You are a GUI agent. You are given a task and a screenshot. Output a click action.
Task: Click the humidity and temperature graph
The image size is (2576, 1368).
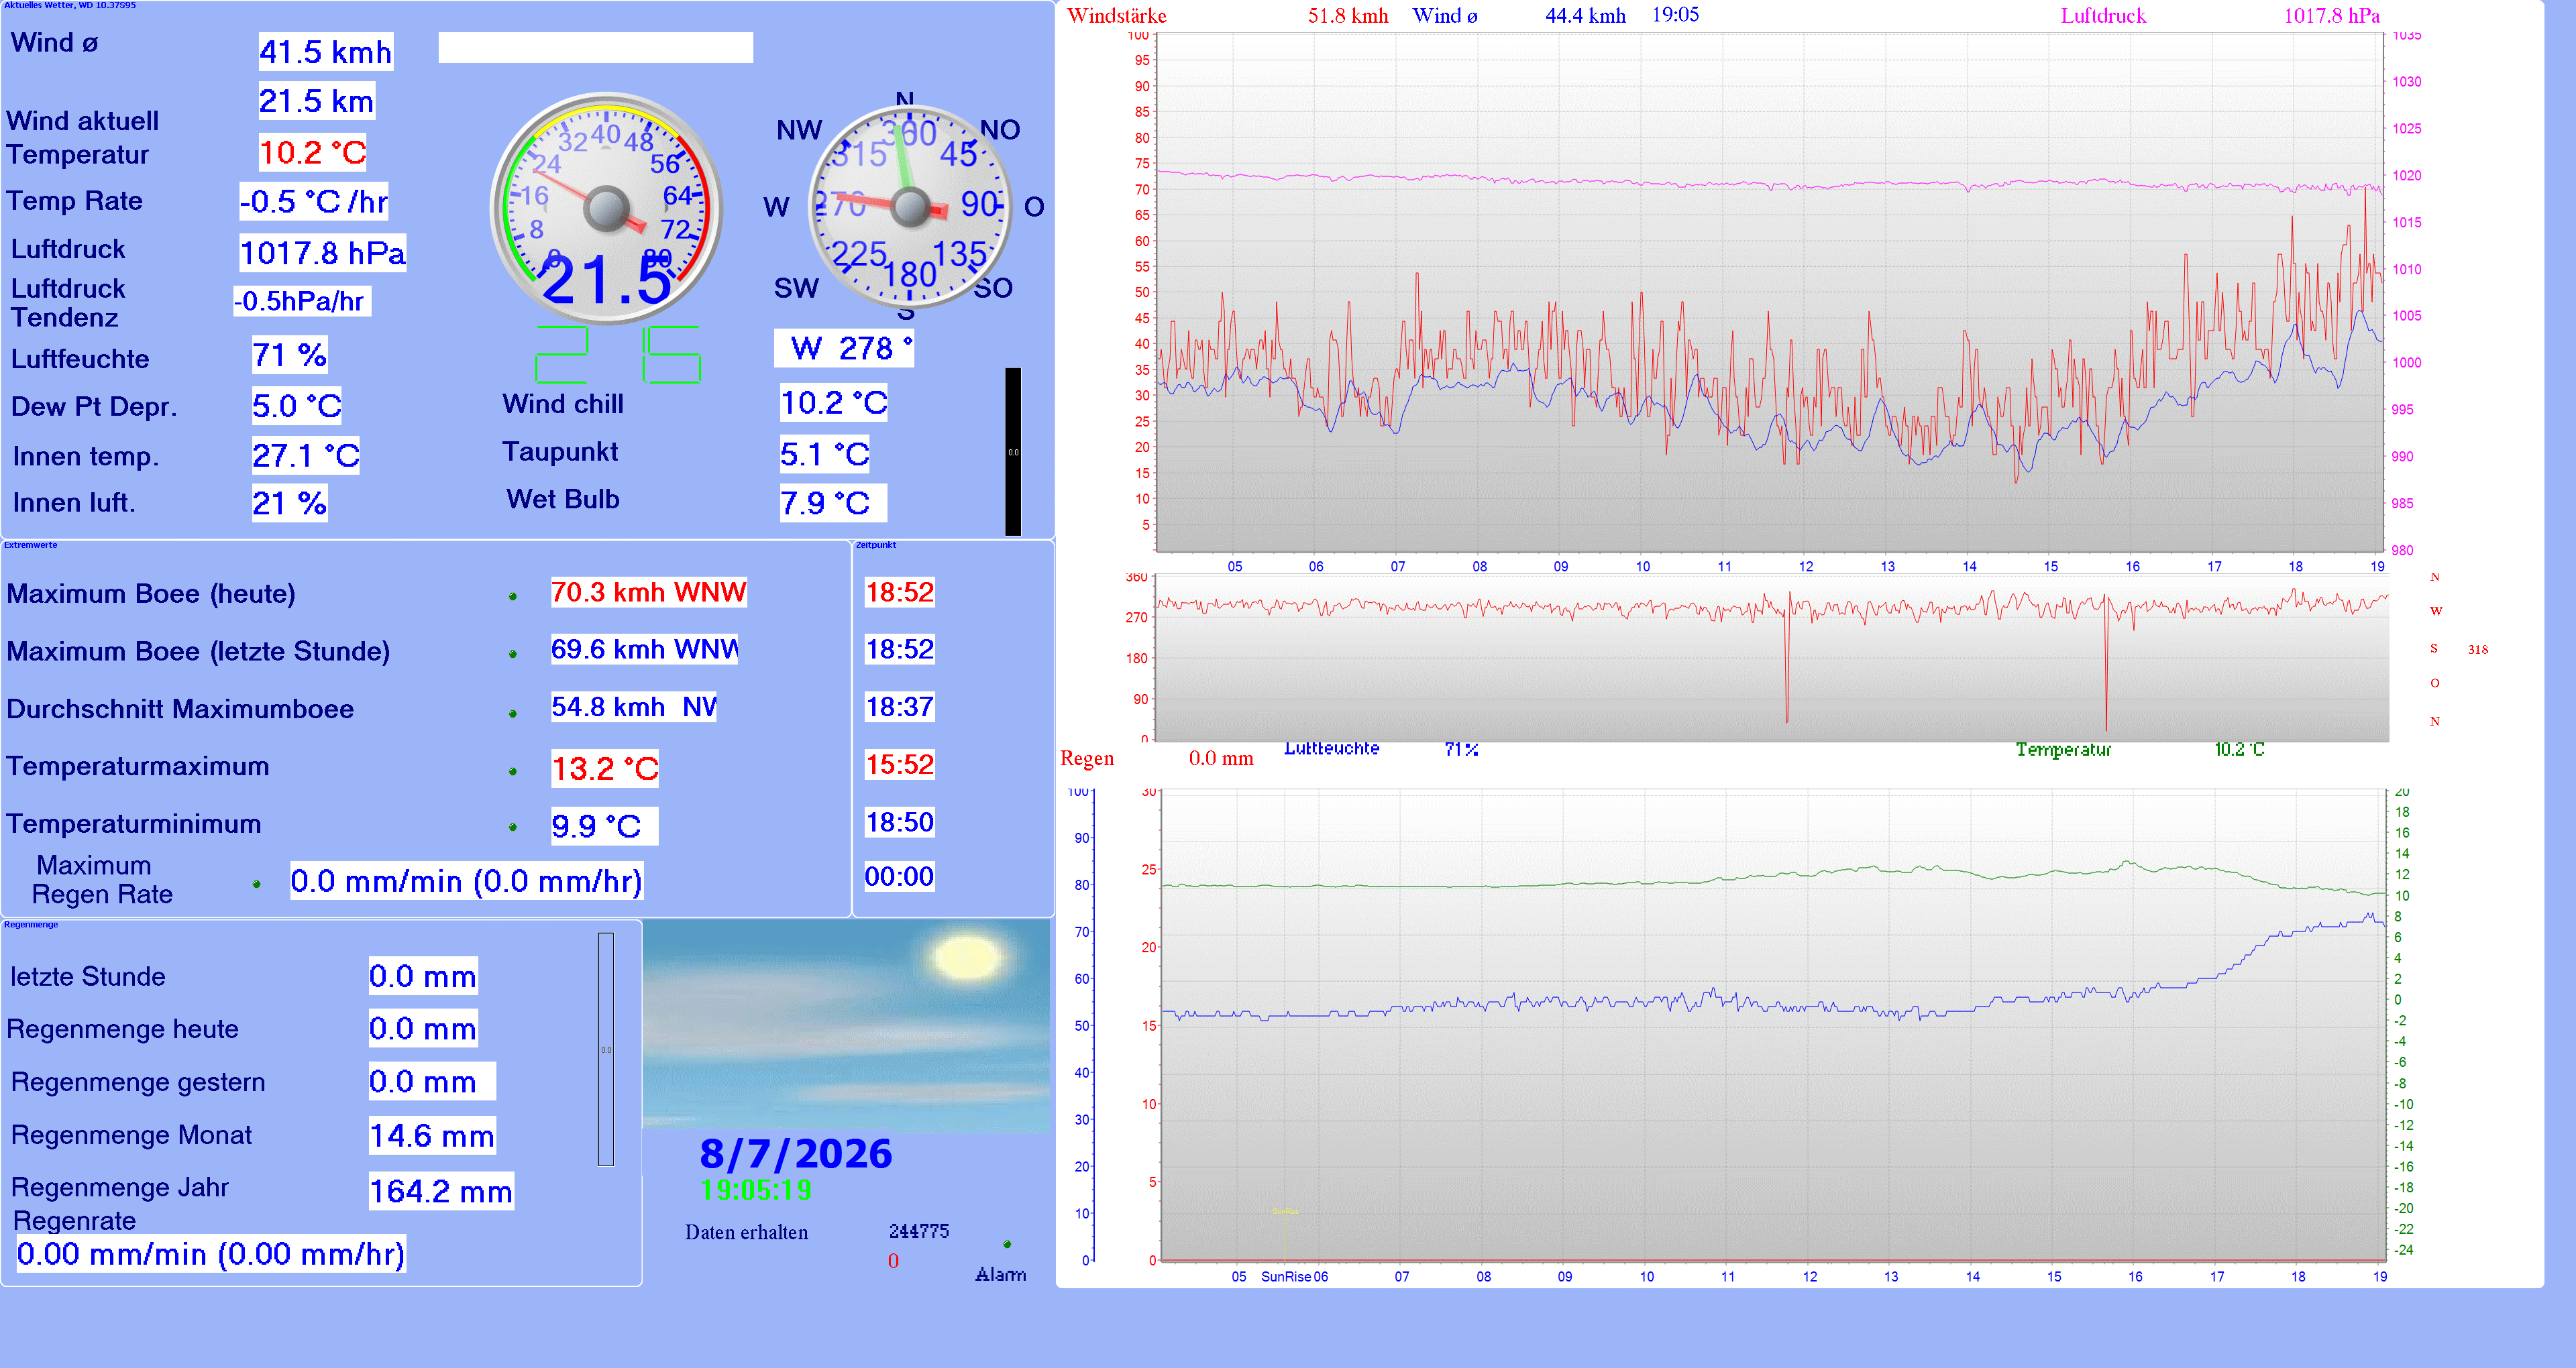[1773, 1025]
